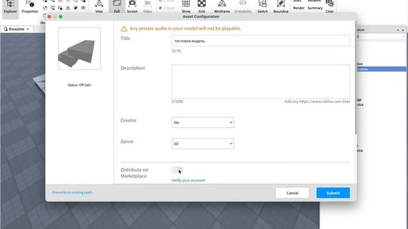This screenshot has width=408, height=229.
Task: Open Summary stats
Action: (315, 8)
